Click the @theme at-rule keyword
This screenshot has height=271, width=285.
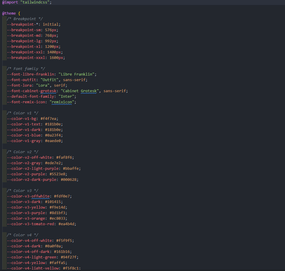click(x=8, y=13)
